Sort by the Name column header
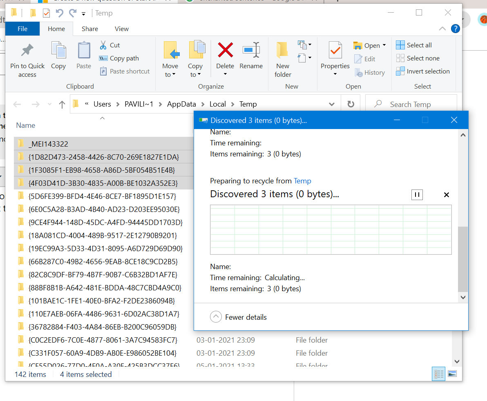Screen dimensions: 487x401 (x=25, y=125)
